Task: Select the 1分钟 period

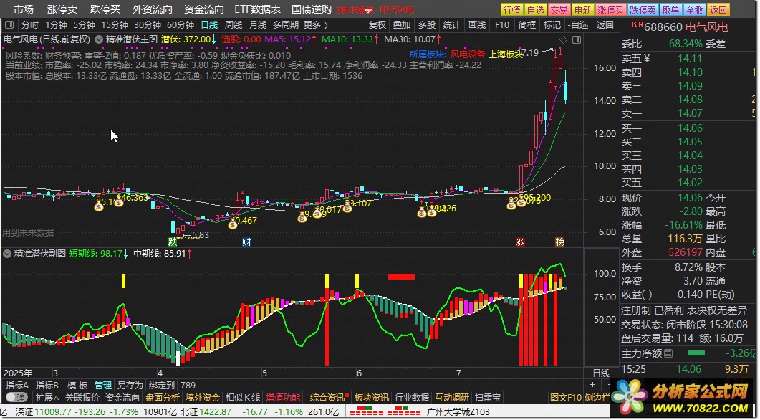Action: tap(56, 25)
